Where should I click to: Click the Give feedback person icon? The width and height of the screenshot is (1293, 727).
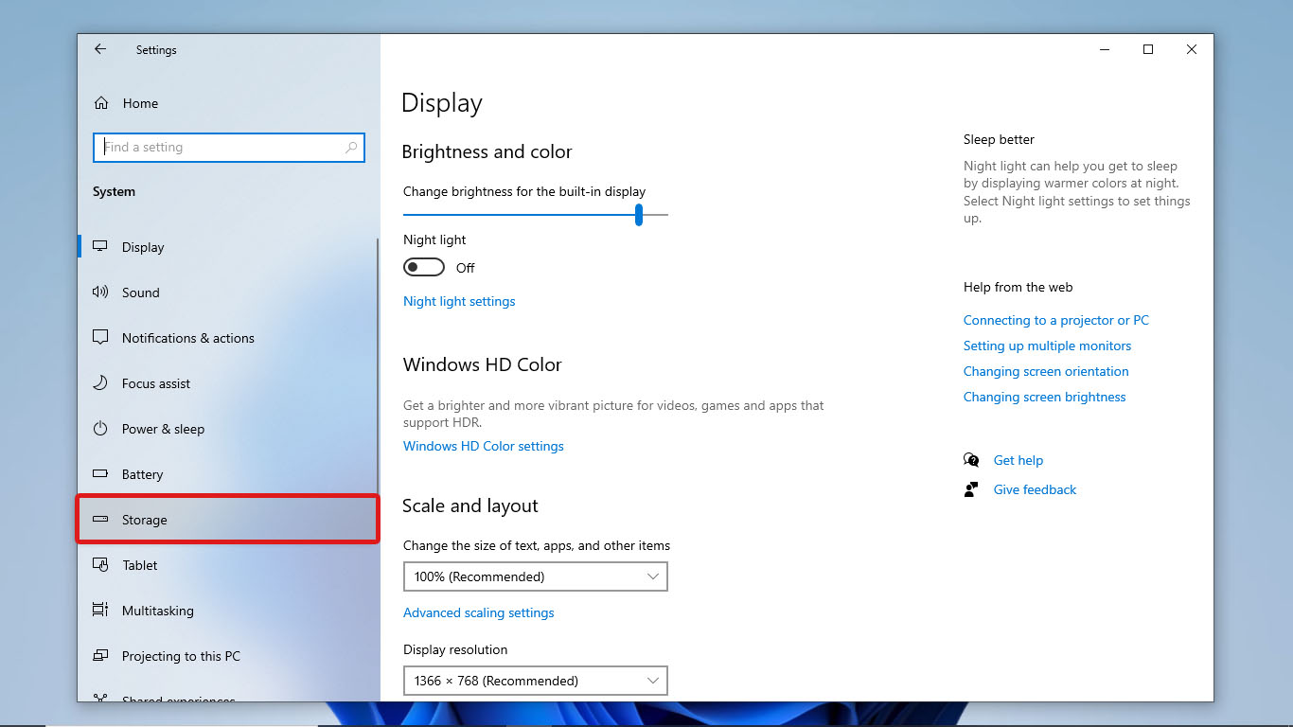coord(971,489)
